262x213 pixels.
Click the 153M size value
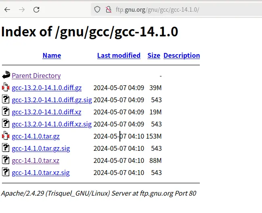[x=154, y=136]
